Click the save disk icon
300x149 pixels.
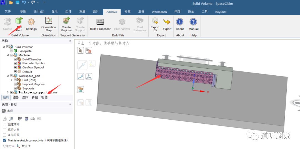[x=17, y=3]
